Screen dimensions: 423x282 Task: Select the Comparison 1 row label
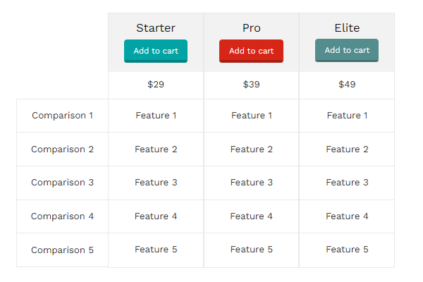(62, 116)
